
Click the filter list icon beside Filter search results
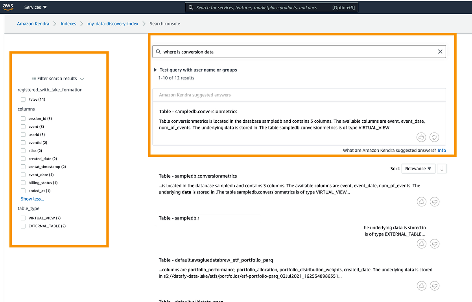[34, 79]
